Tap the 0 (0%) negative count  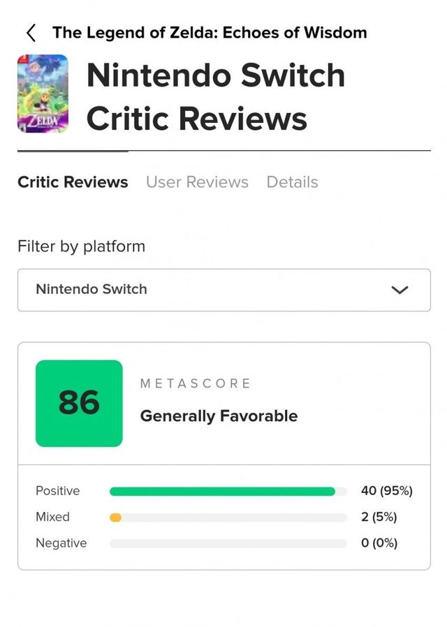tap(379, 543)
